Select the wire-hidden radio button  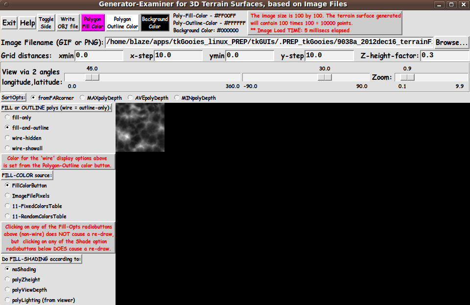click(x=23, y=138)
